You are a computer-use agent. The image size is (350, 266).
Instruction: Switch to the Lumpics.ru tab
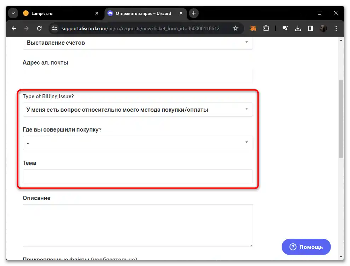click(60, 13)
